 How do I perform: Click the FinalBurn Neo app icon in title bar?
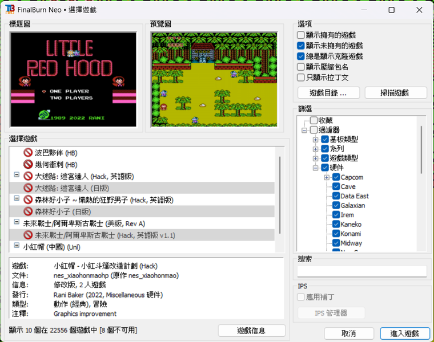click(x=10, y=9)
